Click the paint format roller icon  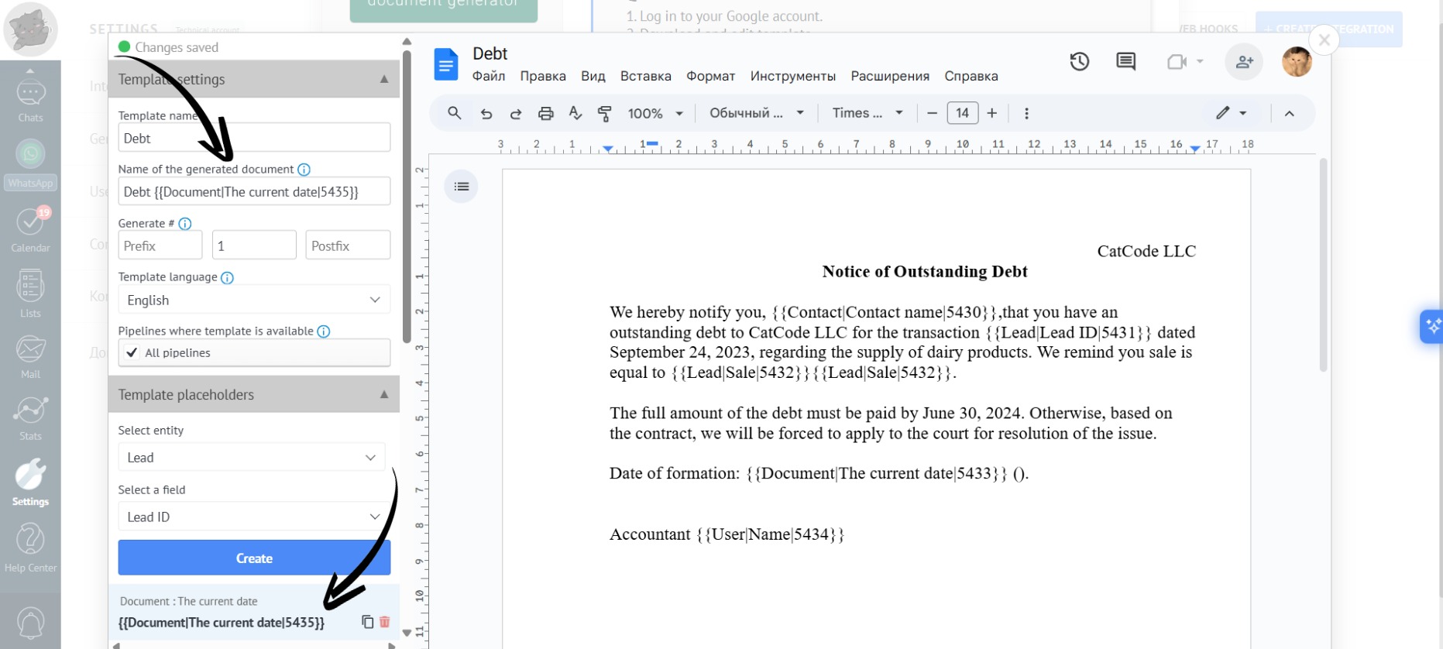point(605,114)
